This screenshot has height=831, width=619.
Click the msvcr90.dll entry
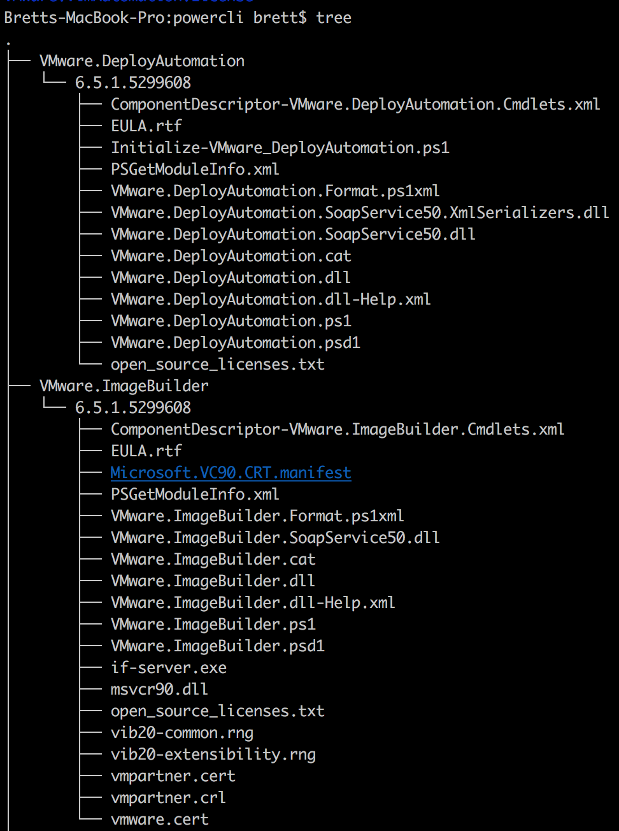pyautogui.click(x=159, y=690)
